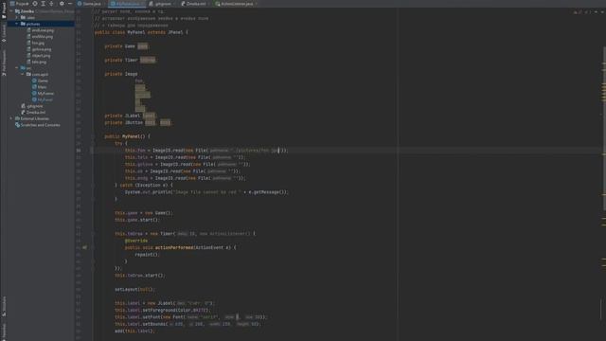Click the locate opened file target icon

pyautogui.click(x=35, y=4)
